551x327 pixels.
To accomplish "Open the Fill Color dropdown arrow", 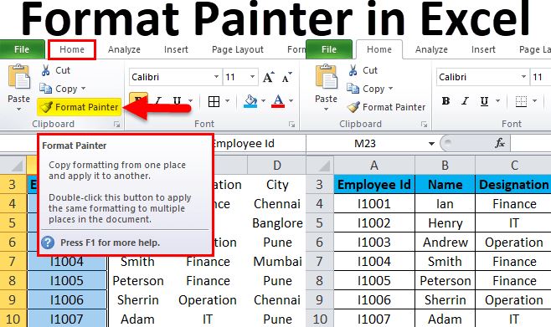I will [263, 101].
